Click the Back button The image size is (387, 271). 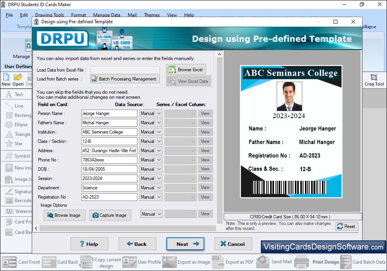point(137,244)
